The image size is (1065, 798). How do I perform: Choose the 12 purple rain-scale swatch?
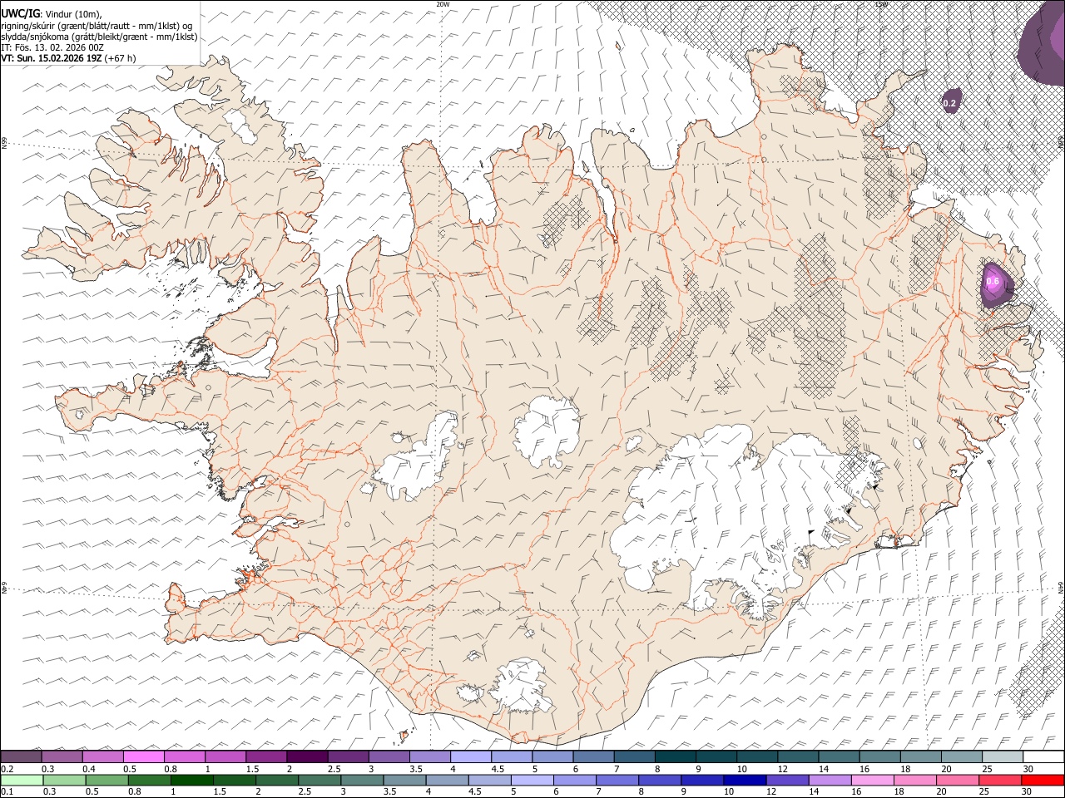(787, 781)
